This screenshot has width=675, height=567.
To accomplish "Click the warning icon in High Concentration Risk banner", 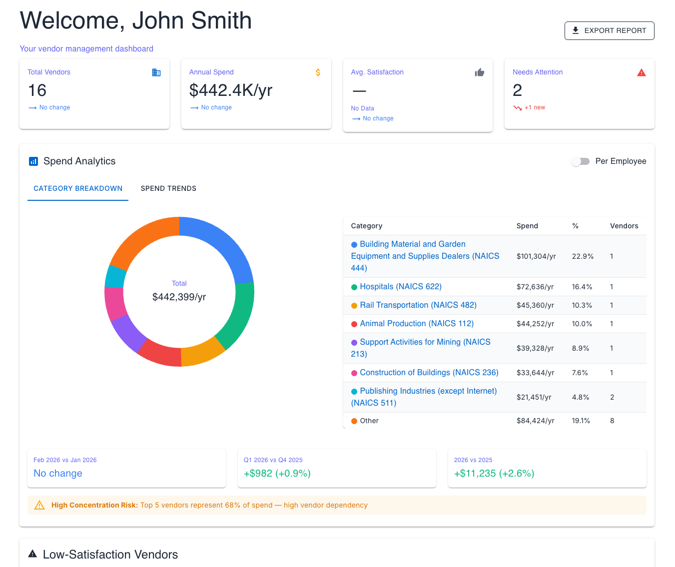I will point(39,505).
